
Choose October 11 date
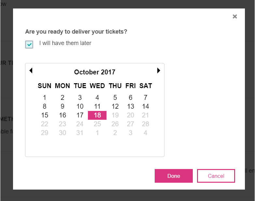(x=97, y=106)
